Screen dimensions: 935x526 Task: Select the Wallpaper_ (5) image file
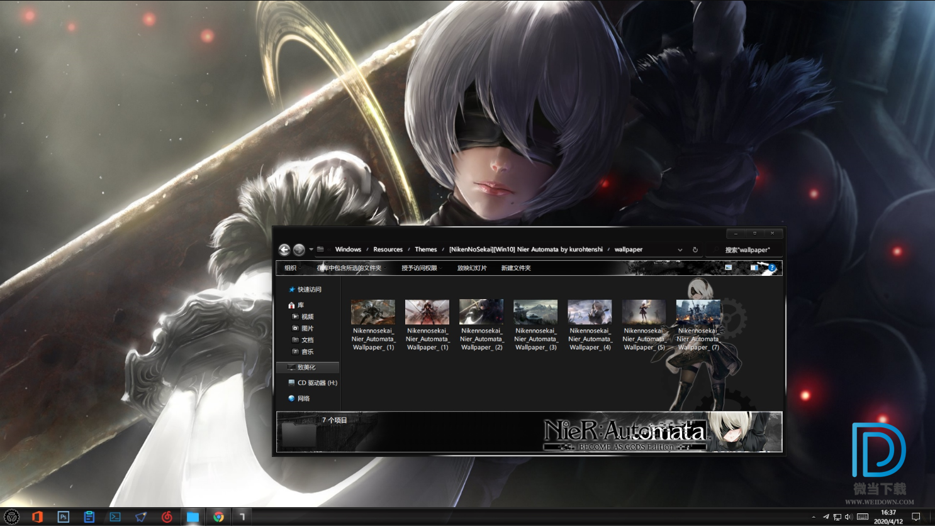(644, 325)
